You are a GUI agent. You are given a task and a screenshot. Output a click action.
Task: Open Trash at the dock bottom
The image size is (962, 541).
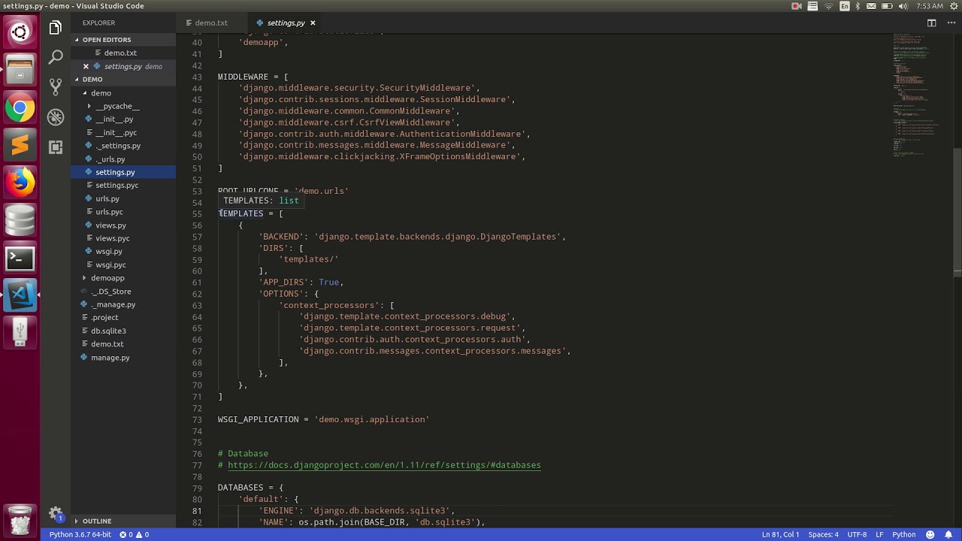pyautogui.click(x=20, y=519)
